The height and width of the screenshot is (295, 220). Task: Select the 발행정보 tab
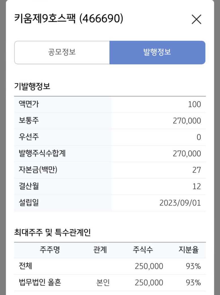[157, 52]
